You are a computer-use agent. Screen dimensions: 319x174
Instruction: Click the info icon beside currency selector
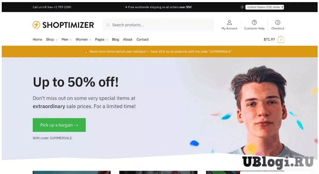point(242,7)
